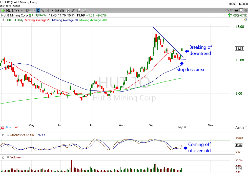Click the red trade arrow icon by Buy
The height and width of the screenshot is (174, 248).
click(2, 128)
